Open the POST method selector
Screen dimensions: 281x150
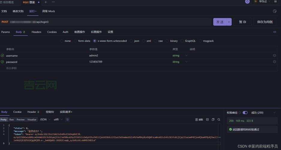tap(5, 22)
